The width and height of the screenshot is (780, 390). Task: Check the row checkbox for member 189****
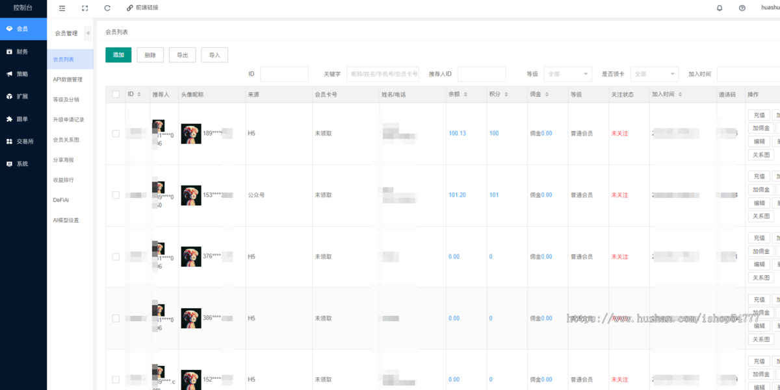point(116,134)
